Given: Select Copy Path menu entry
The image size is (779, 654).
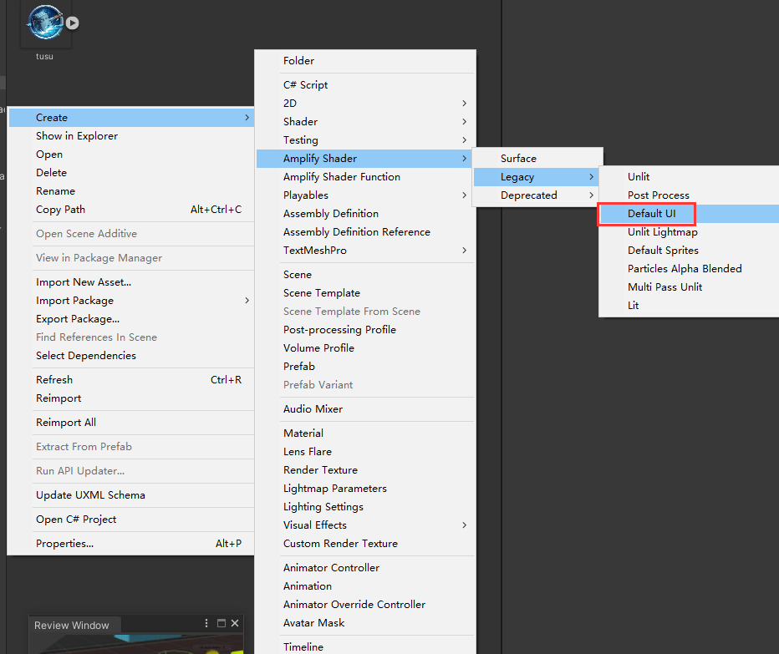Looking at the screenshot, I should pos(132,210).
